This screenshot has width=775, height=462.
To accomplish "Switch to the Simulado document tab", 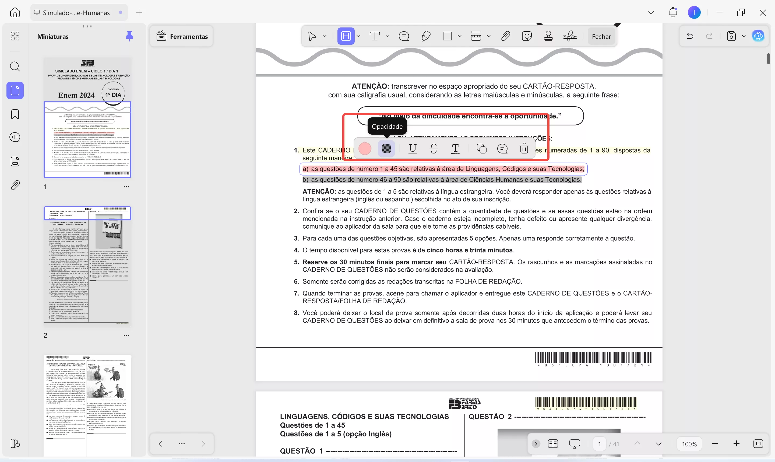I will tap(75, 12).
